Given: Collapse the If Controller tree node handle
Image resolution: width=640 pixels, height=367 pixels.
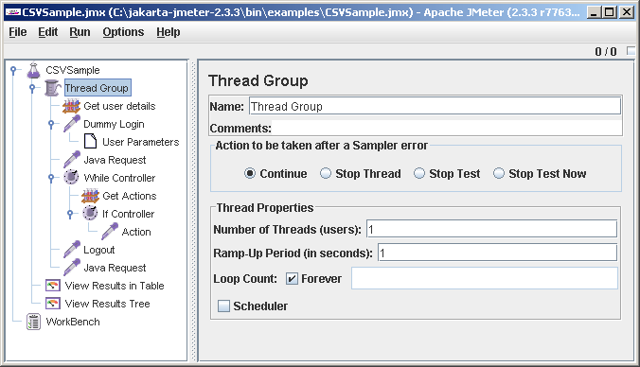Looking at the screenshot, I should [x=70, y=214].
